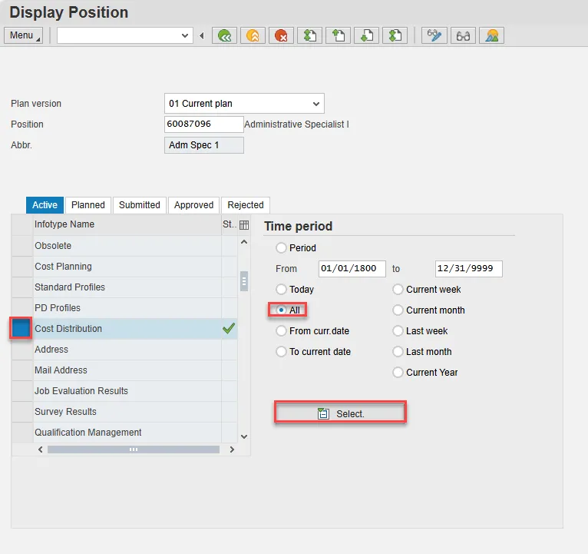The image size is (588, 554).
Task: Click the to date field 12/31/9999
Action: [469, 269]
